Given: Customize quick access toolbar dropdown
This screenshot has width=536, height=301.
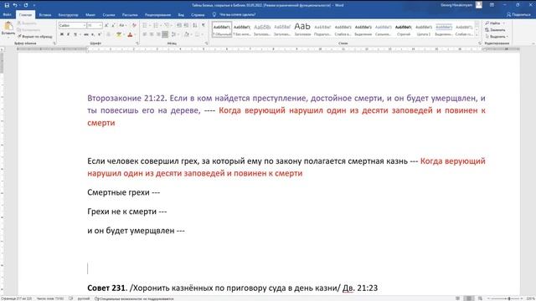Looking at the screenshot, I should coord(34,5).
